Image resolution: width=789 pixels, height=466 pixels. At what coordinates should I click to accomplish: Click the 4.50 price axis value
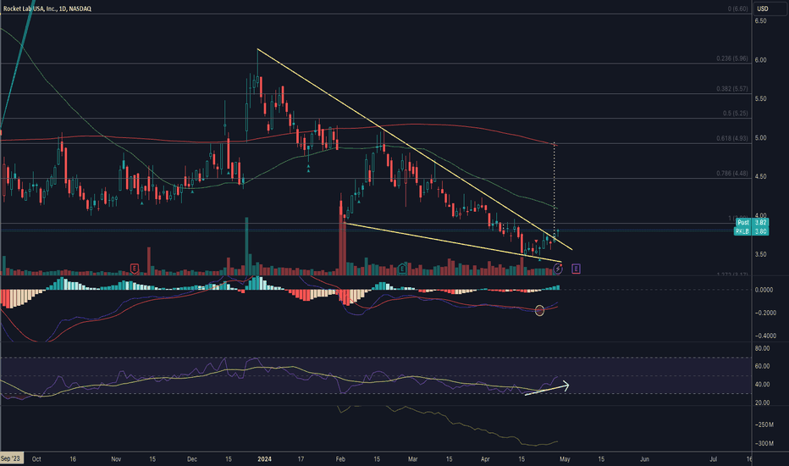pos(760,177)
